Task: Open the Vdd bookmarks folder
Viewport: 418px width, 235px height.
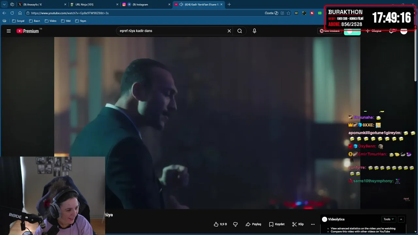Action: [x=66, y=21]
